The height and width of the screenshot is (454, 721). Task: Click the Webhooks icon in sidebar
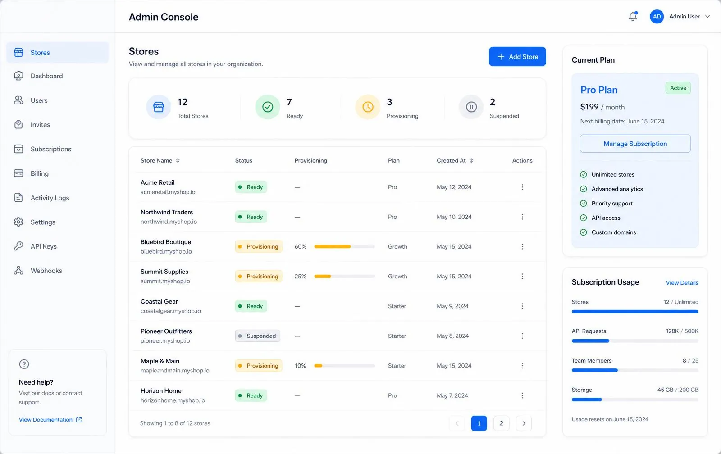[18, 271]
